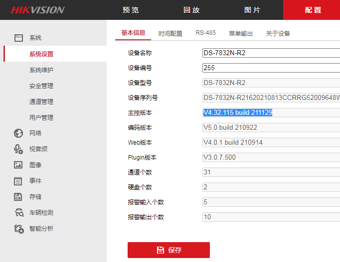The height and width of the screenshot is (262, 340).
Task: Open the 关于设备 sub-tab
Action: [x=278, y=33]
